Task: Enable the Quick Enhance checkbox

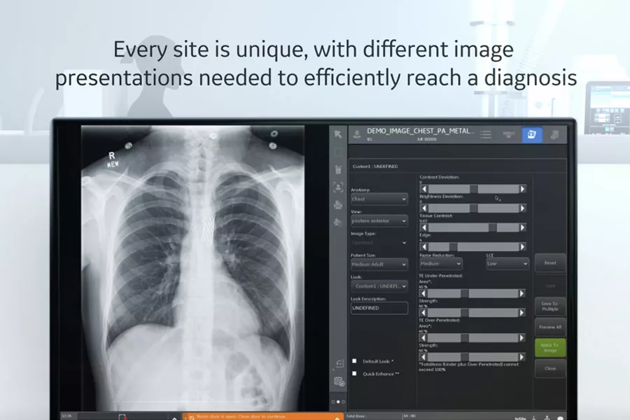Action: pos(354,374)
